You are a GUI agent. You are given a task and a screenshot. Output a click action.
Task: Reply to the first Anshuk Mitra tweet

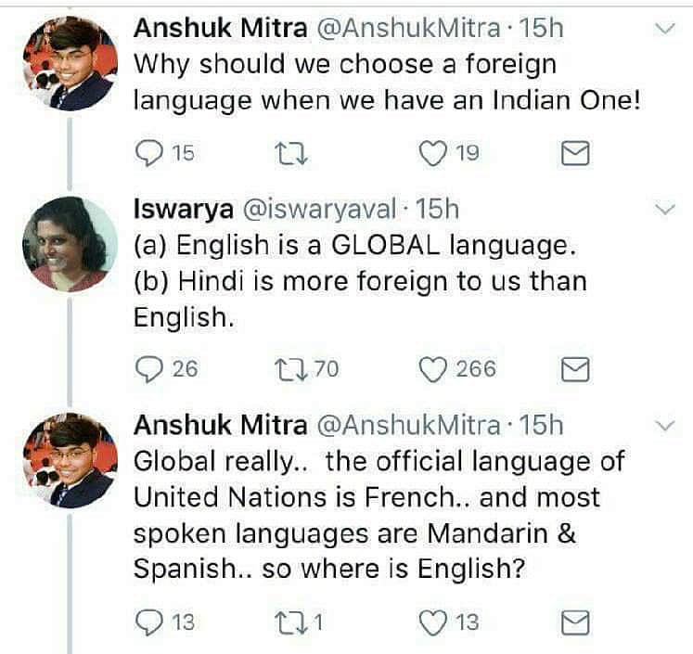click(x=148, y=153)
